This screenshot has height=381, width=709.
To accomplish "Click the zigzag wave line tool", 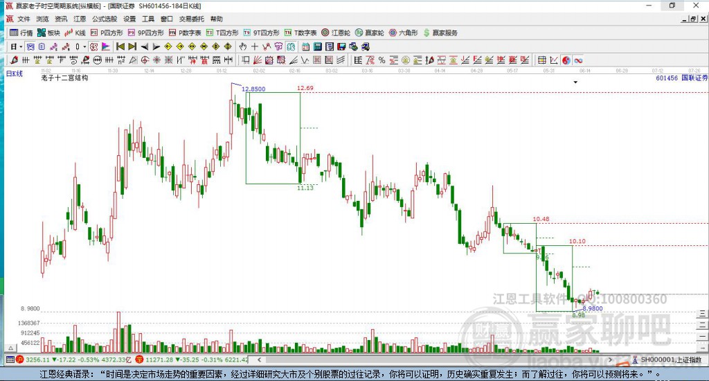I will [x=305, y=60].
